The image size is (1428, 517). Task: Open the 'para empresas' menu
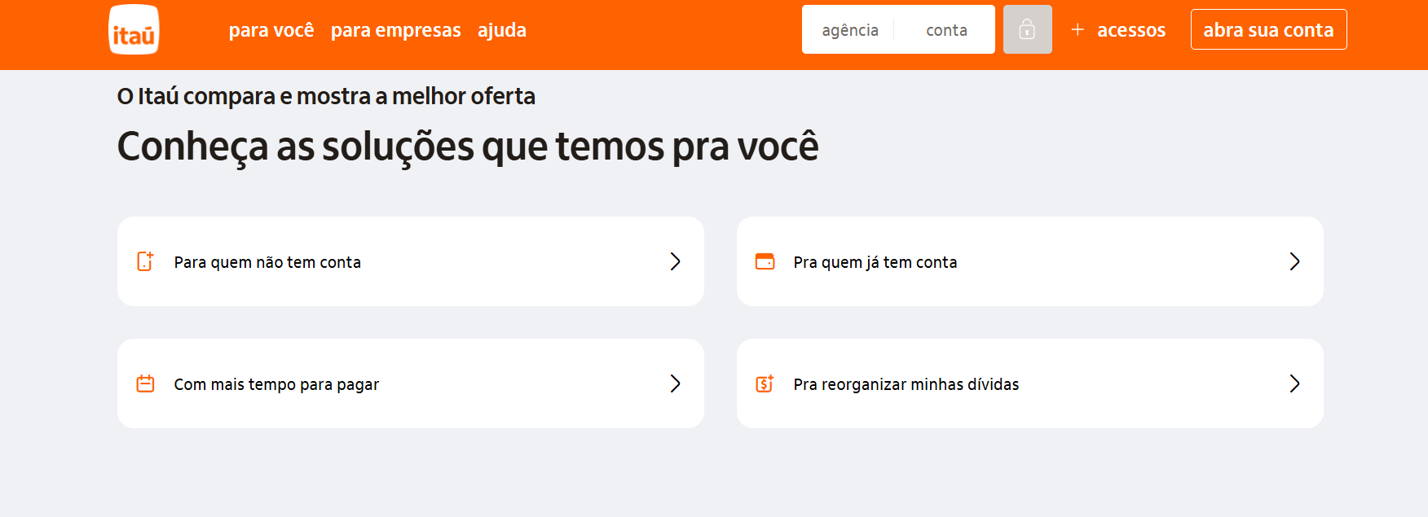point(395,30)
